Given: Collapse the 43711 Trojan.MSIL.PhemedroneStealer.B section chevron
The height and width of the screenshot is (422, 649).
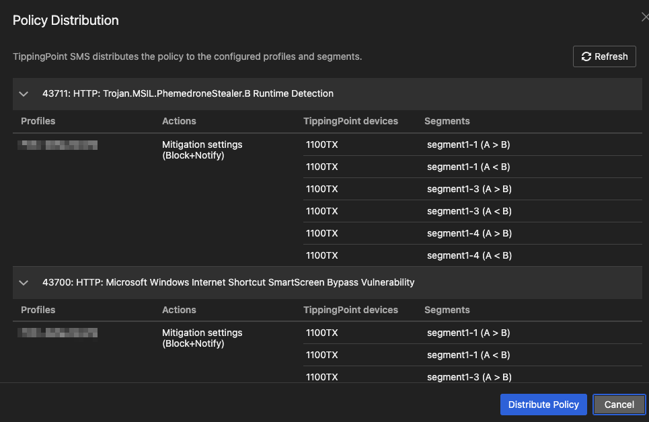Looking at the screenshot, I should click(x=24, y=94).
